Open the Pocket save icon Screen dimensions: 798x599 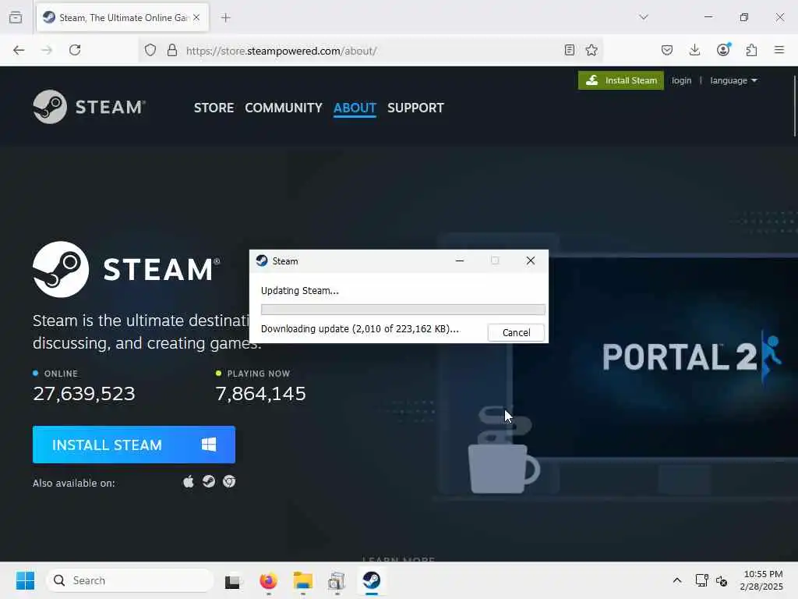[x=667, y=50]
